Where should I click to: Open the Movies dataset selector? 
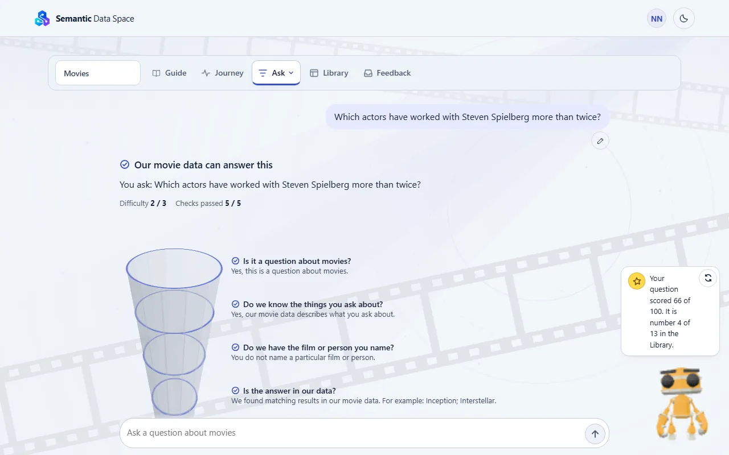(x=98, y=73)
